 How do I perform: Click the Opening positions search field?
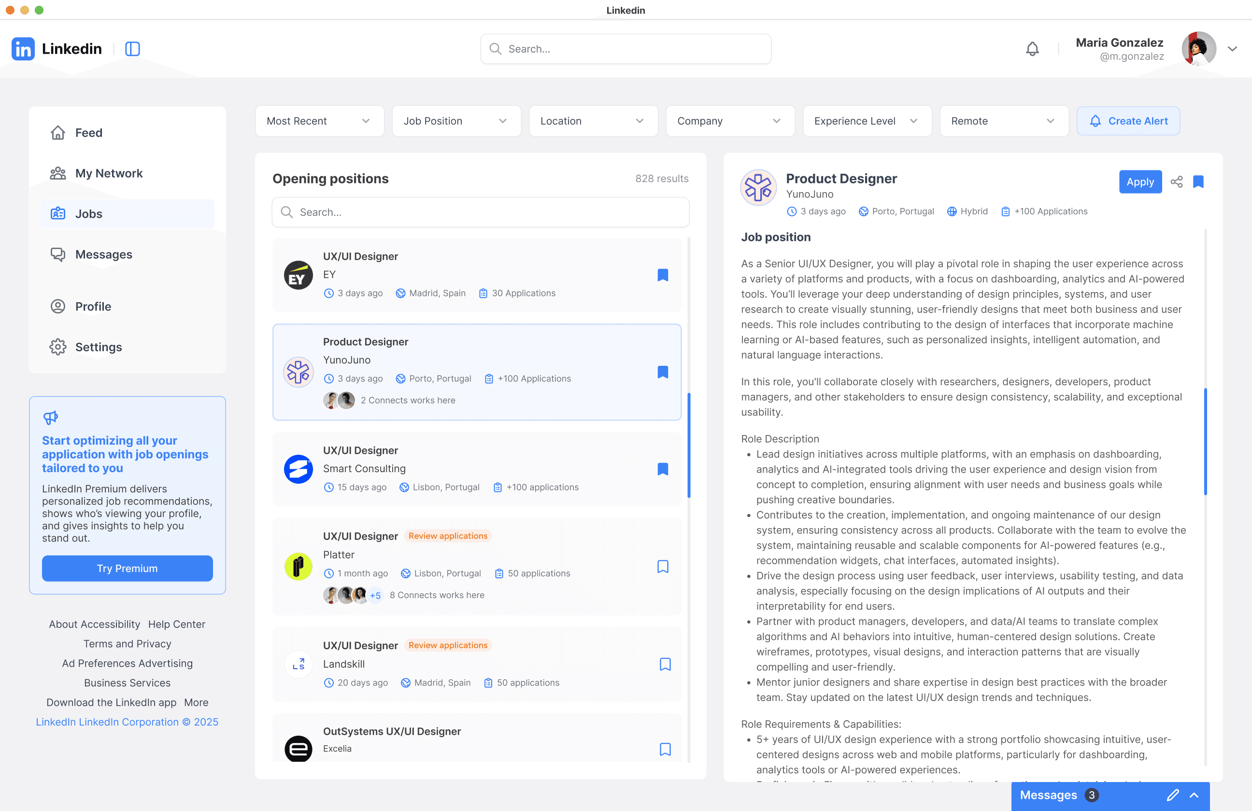coord(480,212)
